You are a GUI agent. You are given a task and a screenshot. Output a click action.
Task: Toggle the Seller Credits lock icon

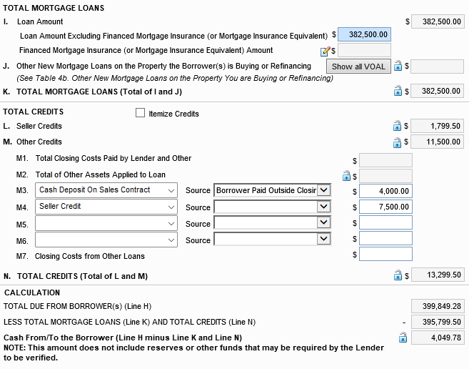tap(397, 126)
